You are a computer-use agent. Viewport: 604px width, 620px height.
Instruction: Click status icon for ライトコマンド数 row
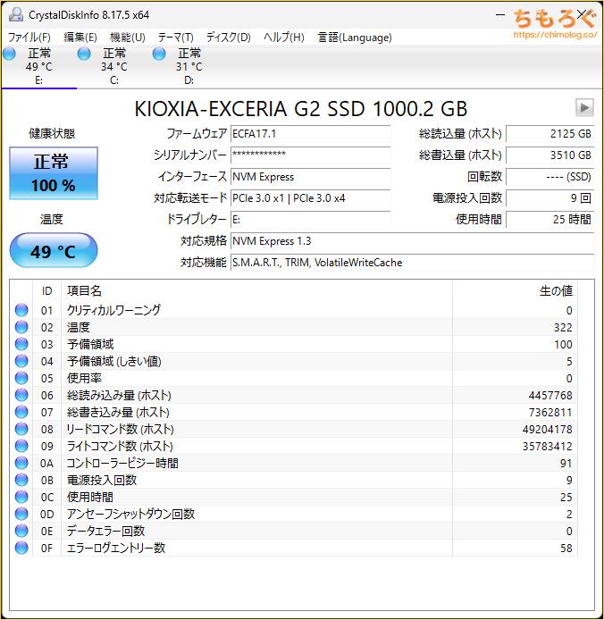pyautogui.click(x=21, y=446)
